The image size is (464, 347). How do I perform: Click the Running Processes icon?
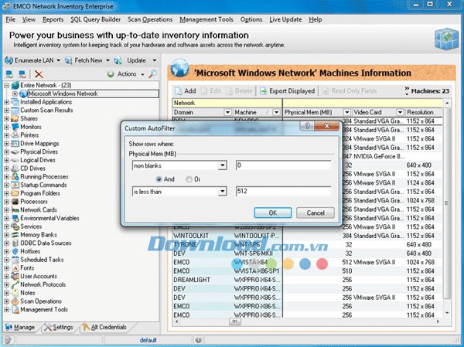click(15, 177)
